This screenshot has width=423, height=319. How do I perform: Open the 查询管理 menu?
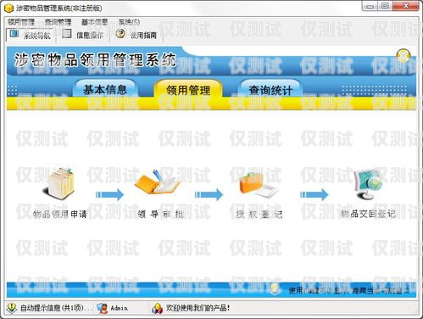click(x=58, y=22)
